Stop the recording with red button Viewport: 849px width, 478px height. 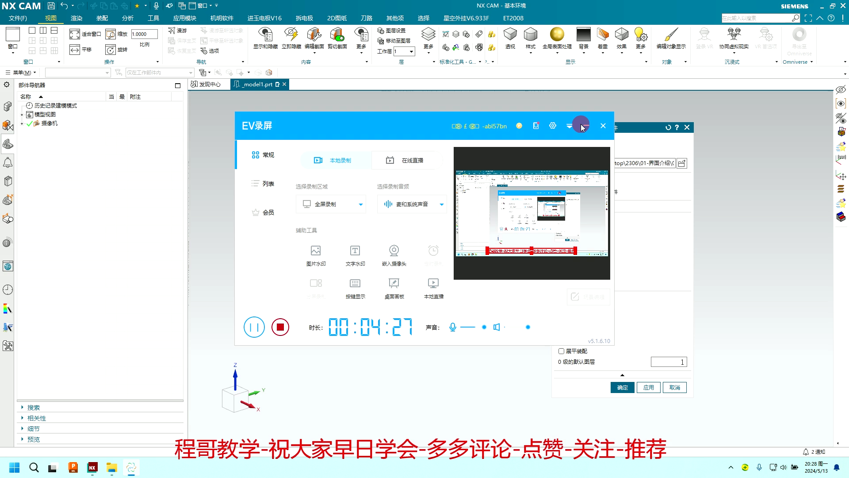tap(280, 328)
